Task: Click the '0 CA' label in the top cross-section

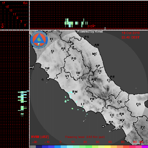Action: click(91, 26)
